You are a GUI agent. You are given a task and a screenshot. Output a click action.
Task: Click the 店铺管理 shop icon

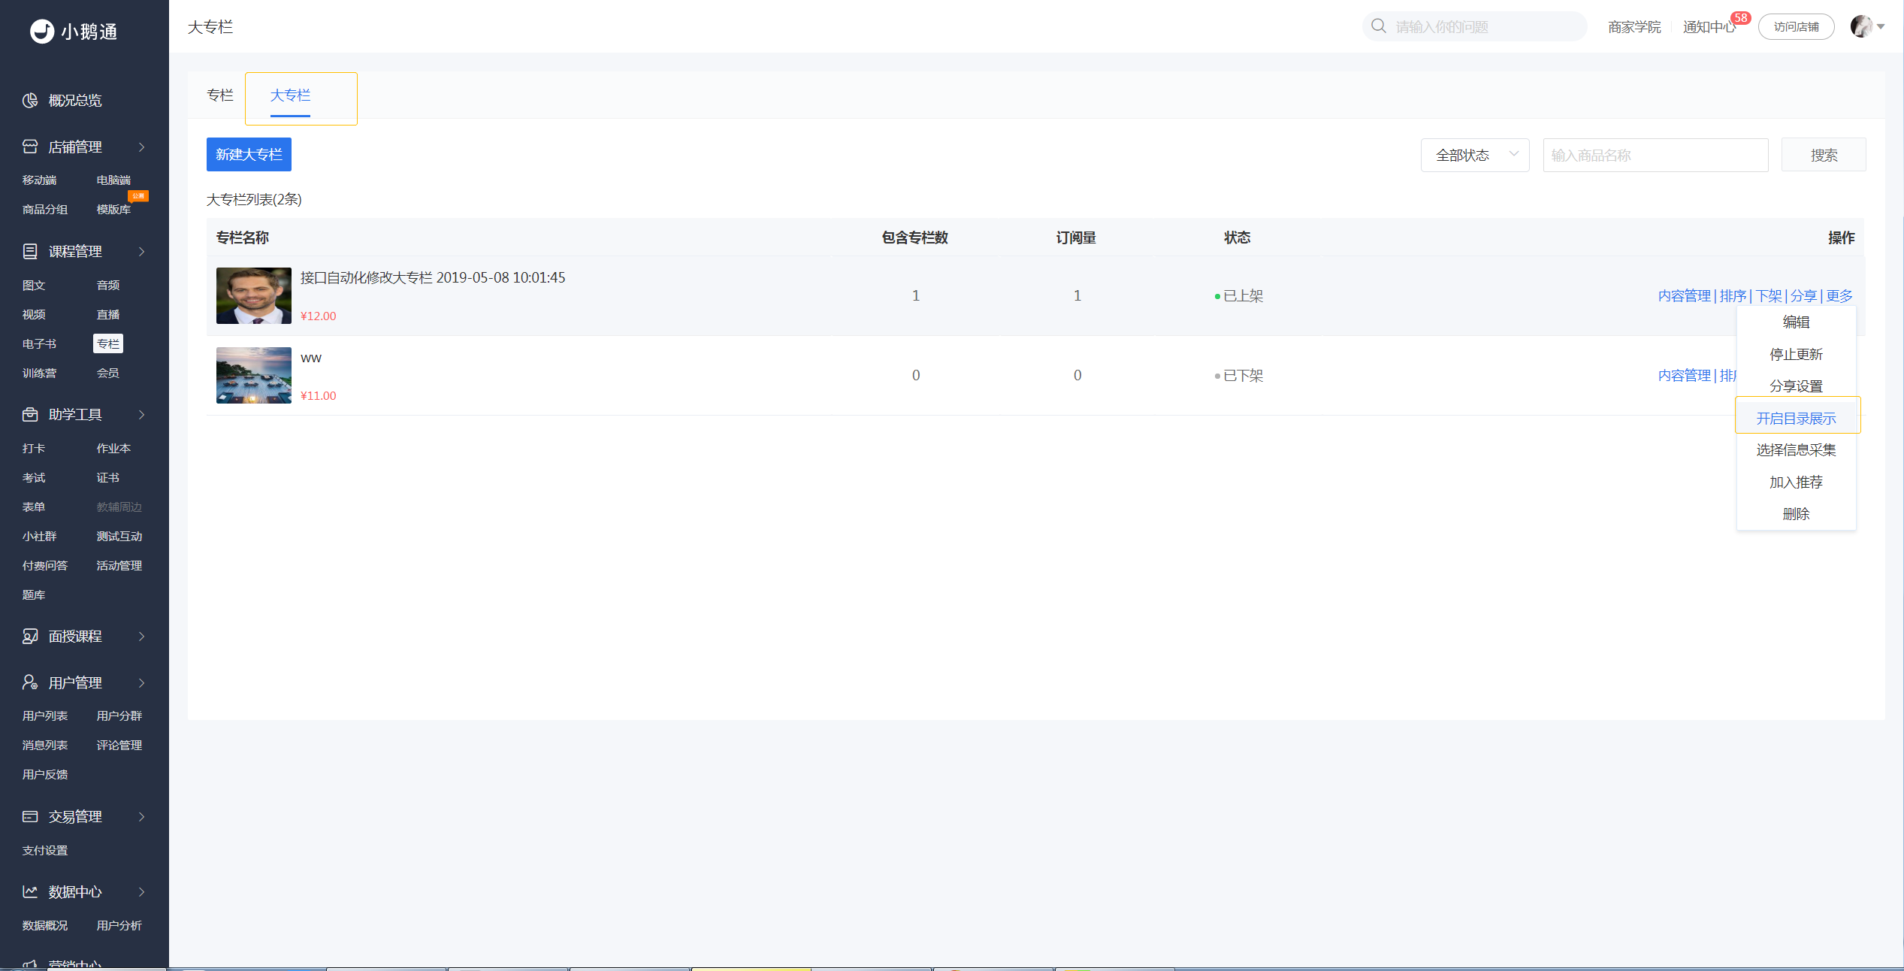click(30, 147)
